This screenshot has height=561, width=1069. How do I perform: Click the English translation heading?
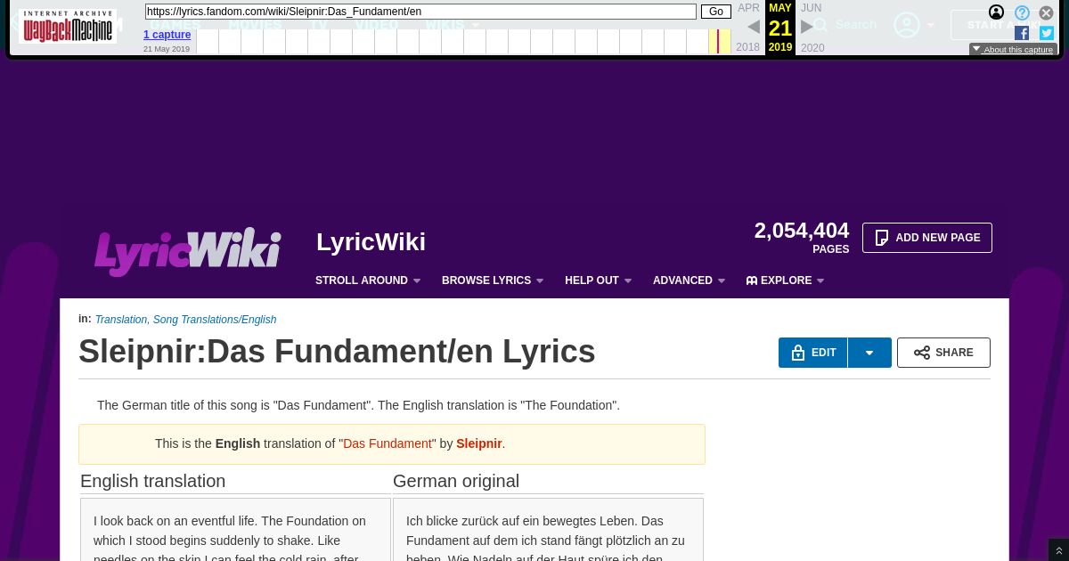tap(153, 481)
